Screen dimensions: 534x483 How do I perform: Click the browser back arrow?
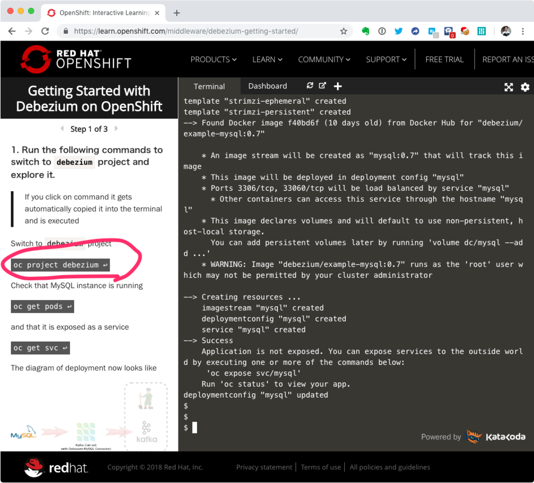tap(12, 31)
